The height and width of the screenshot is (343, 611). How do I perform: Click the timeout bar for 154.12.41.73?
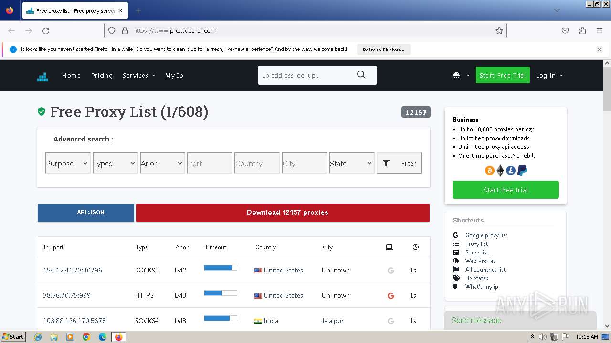point(221,268)
